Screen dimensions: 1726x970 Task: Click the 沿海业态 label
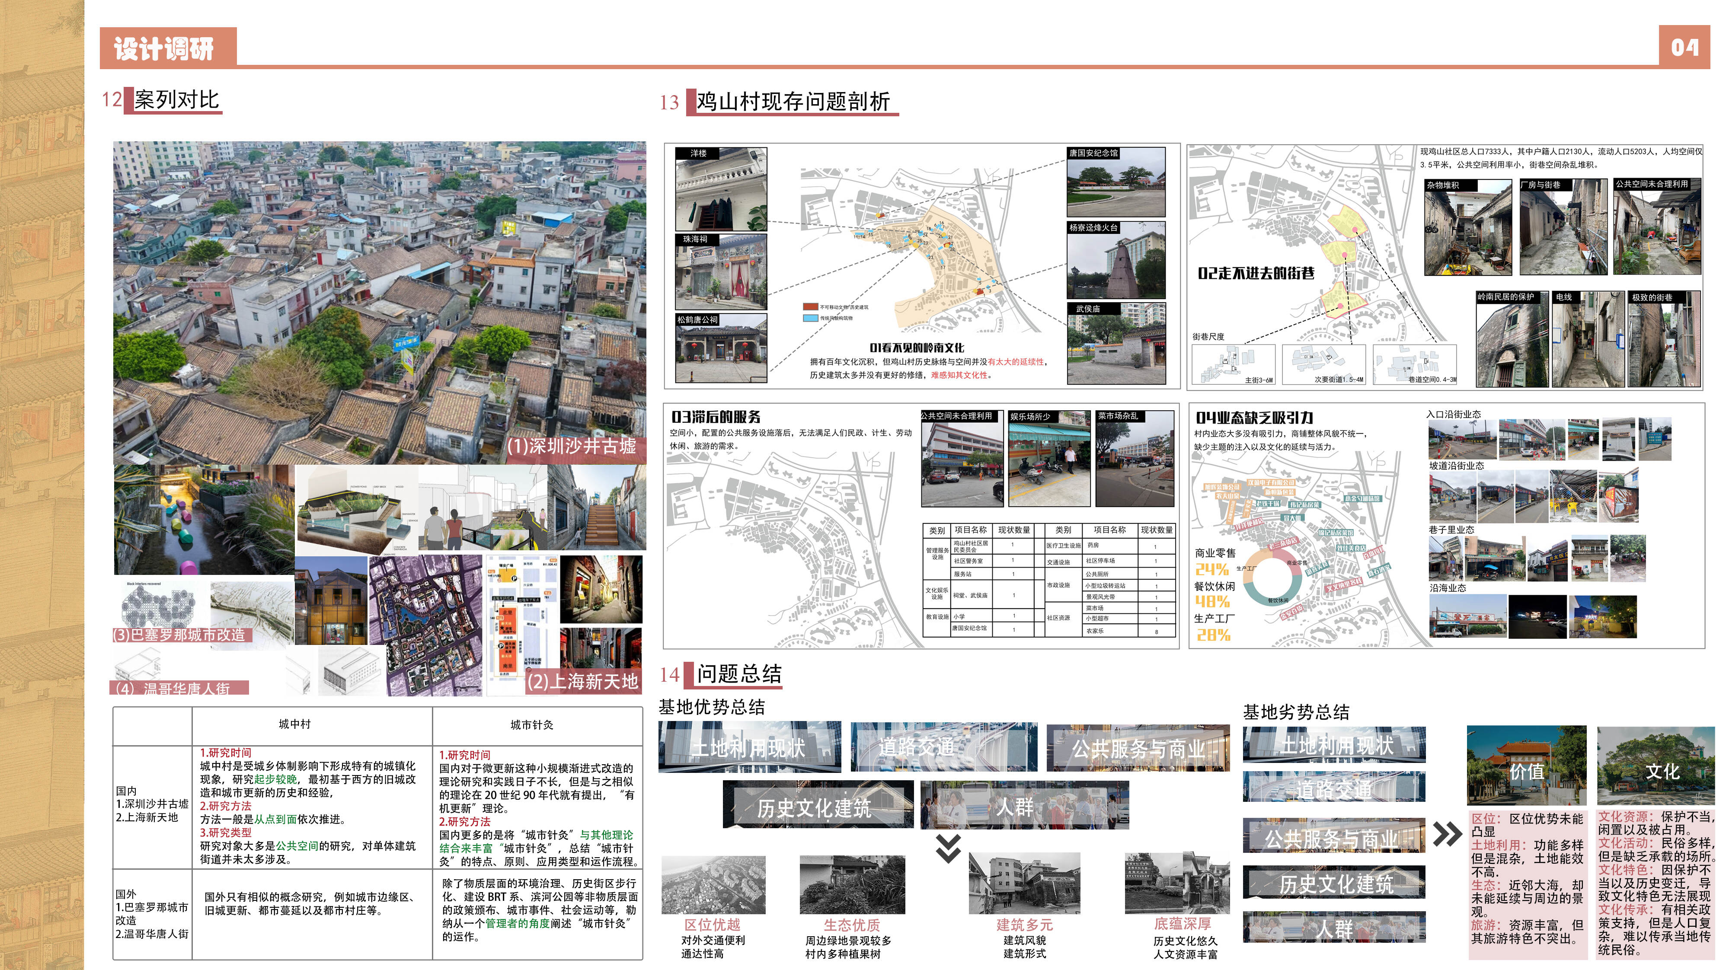[1448, 588]
